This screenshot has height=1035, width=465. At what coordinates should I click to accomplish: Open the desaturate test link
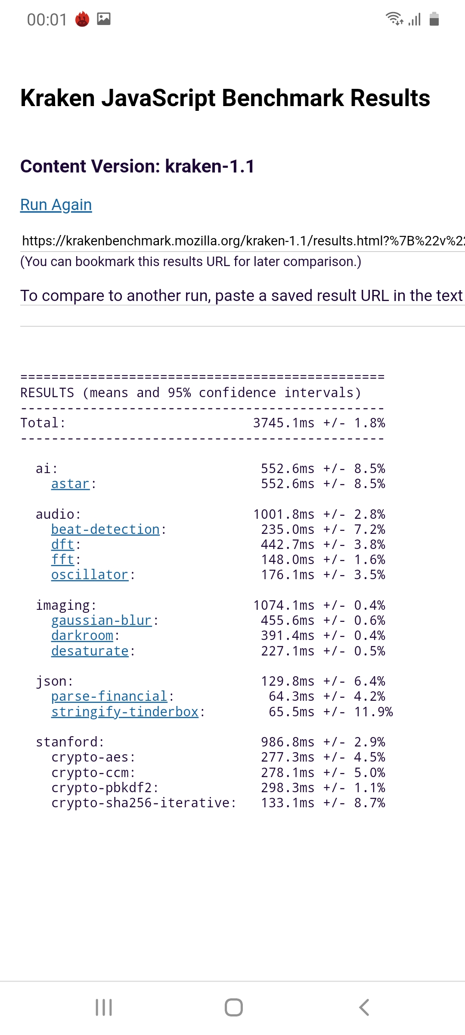point(90,651)
